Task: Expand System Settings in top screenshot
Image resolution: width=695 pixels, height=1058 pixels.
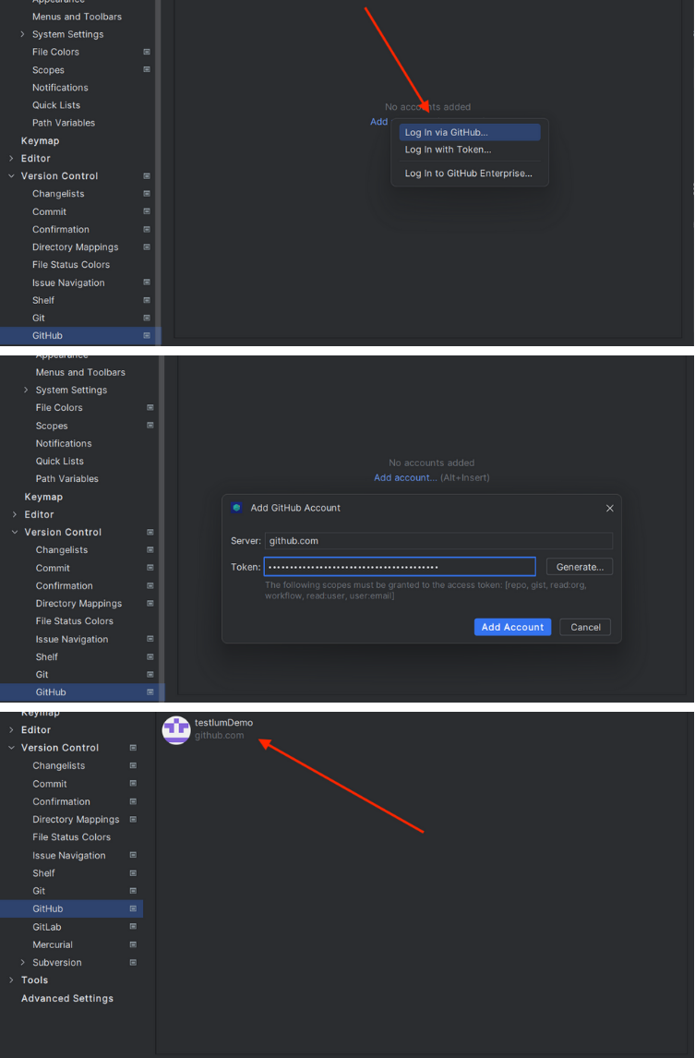Action: [22, 34]
